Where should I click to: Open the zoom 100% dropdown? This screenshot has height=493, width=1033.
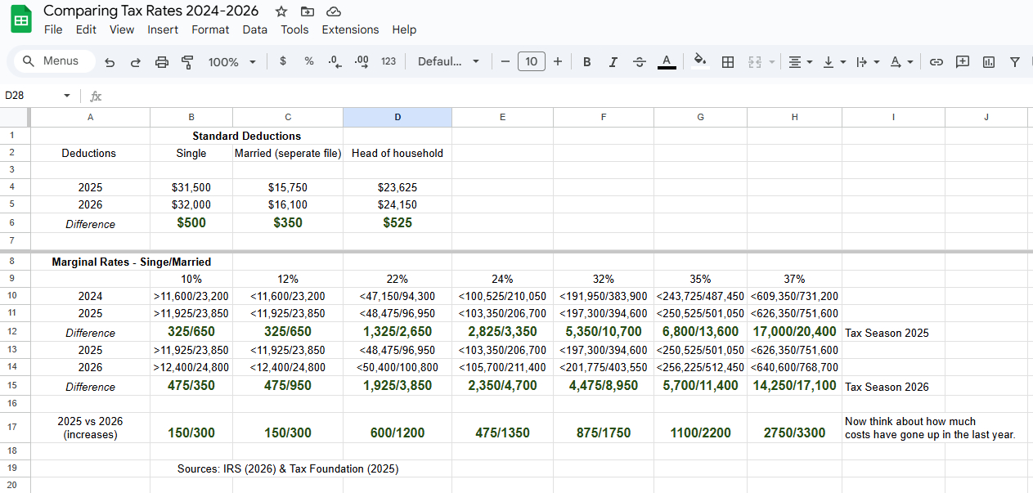click(231, 62)
